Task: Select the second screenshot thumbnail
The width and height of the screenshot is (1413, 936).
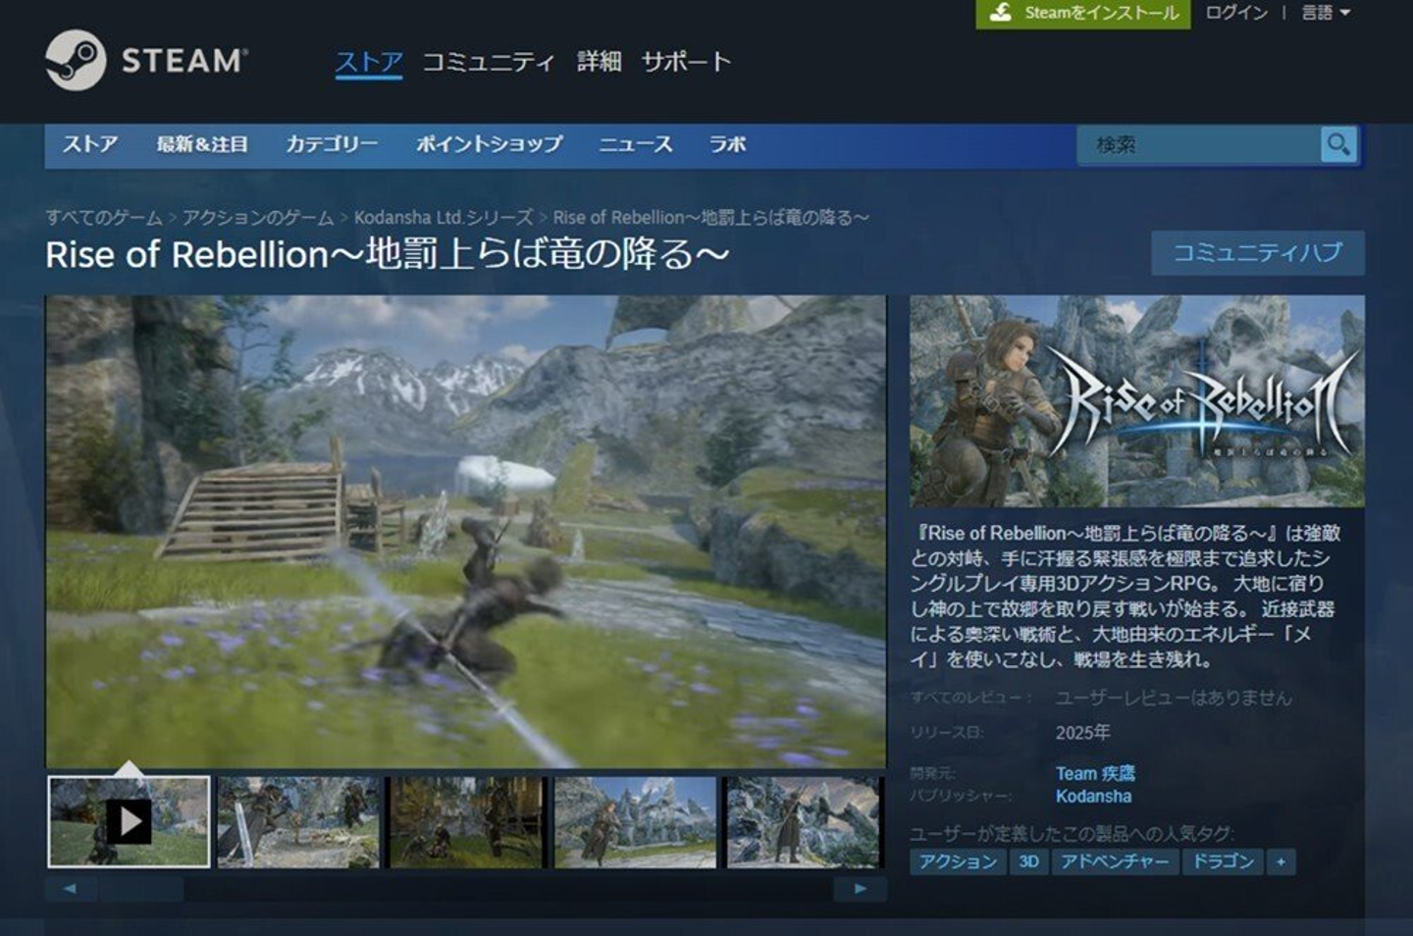Action: point(298,822)
